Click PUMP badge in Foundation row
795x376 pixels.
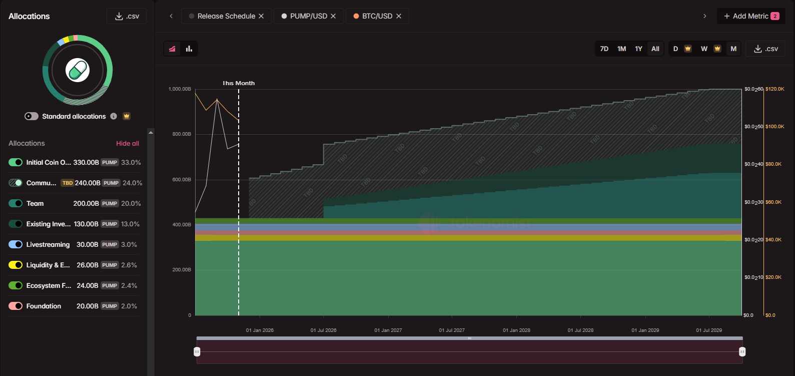[110, 306]
